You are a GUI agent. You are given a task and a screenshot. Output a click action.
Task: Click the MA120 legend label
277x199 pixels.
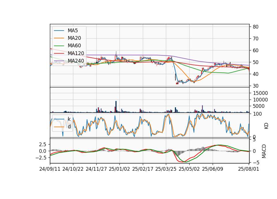coord(76,53)
